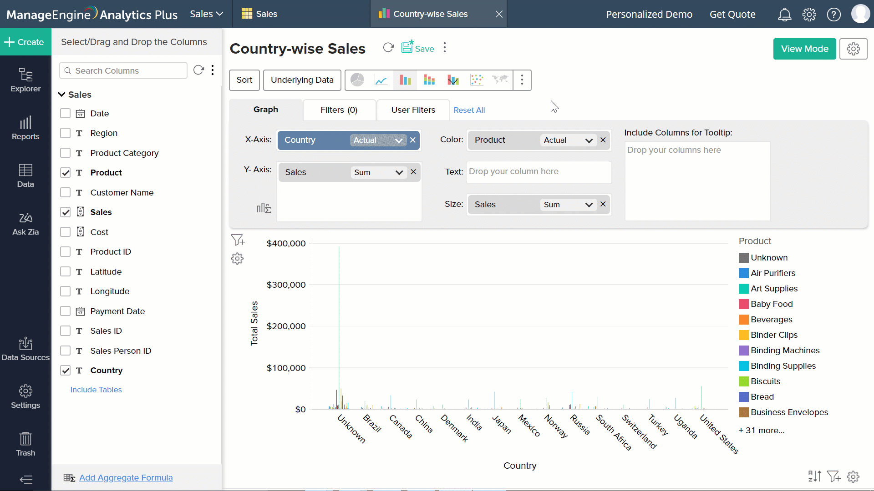Pick the map chart type icon

(500, 80)
